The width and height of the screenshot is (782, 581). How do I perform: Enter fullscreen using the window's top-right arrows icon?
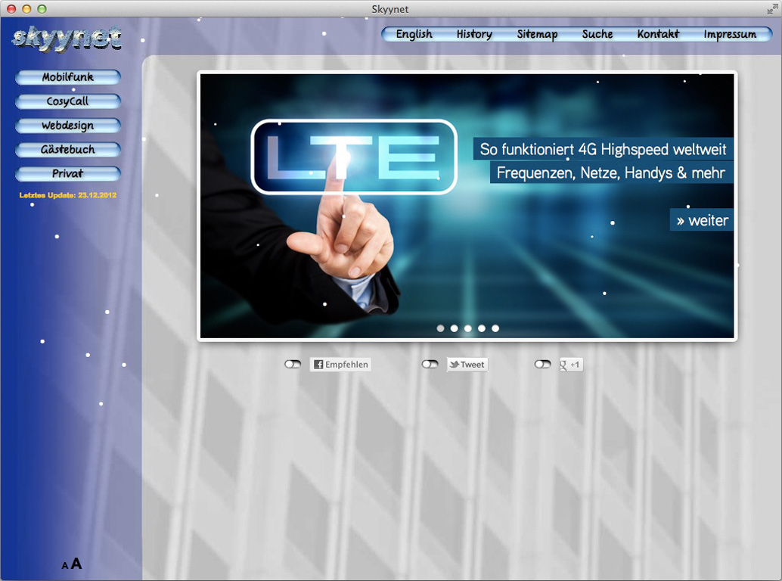772,9
